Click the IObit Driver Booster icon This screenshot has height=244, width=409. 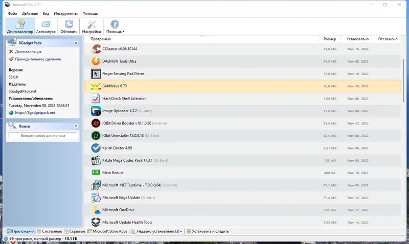coord(96,123)
